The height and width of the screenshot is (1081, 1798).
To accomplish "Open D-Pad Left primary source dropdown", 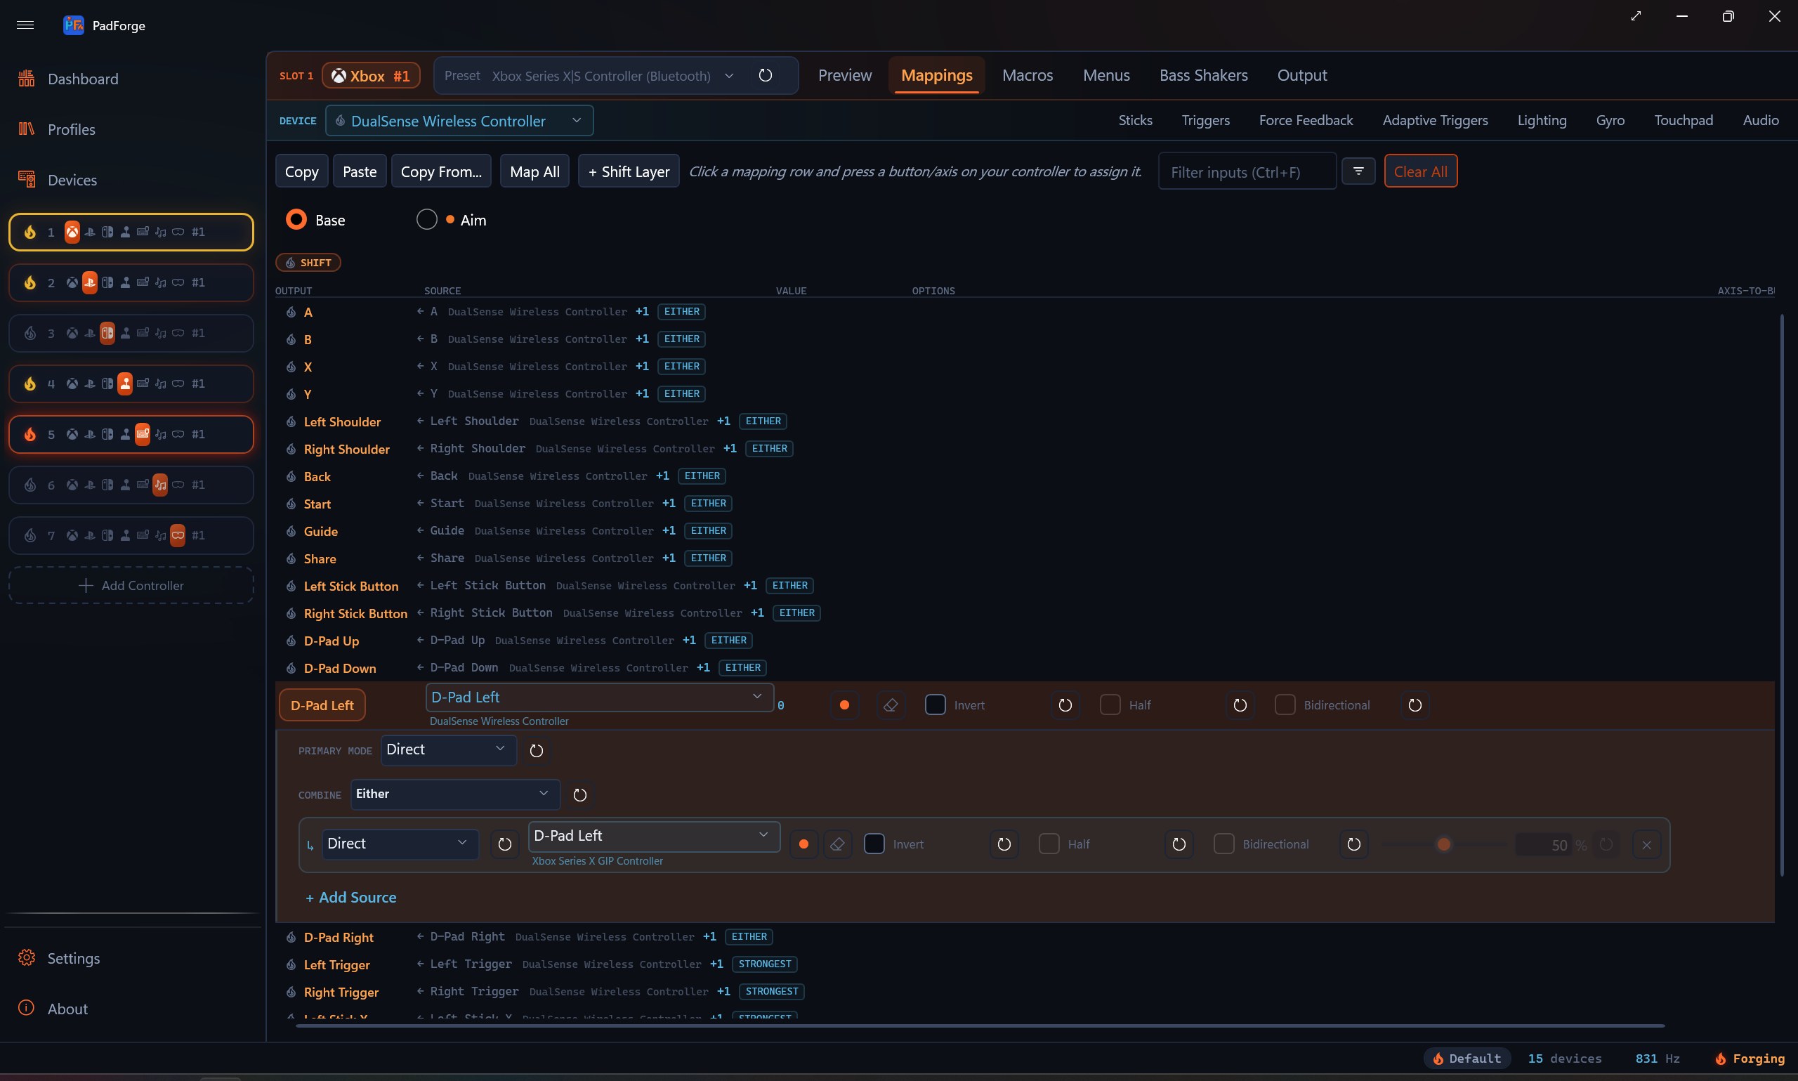I will coord(598,697).
